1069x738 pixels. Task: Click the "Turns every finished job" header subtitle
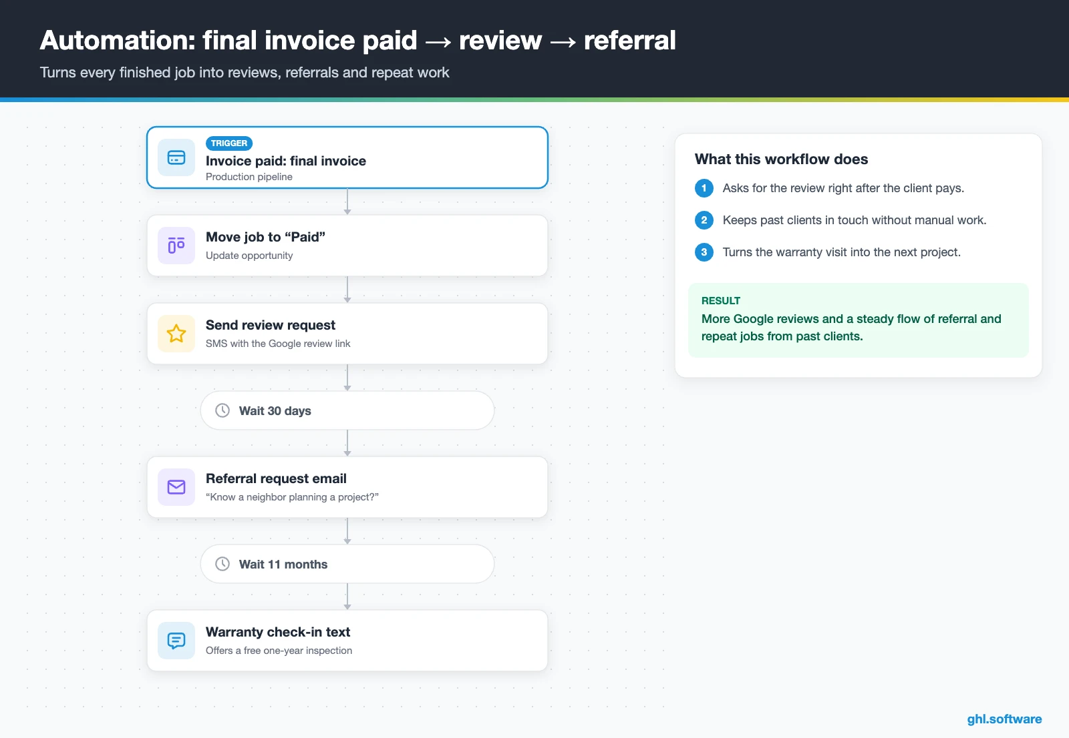(x=245, y=73)
